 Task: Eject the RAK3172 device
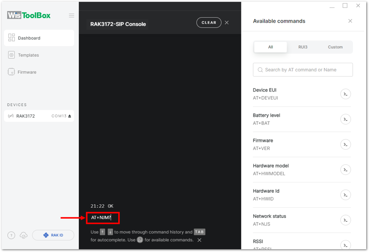[x=70, y=116]
